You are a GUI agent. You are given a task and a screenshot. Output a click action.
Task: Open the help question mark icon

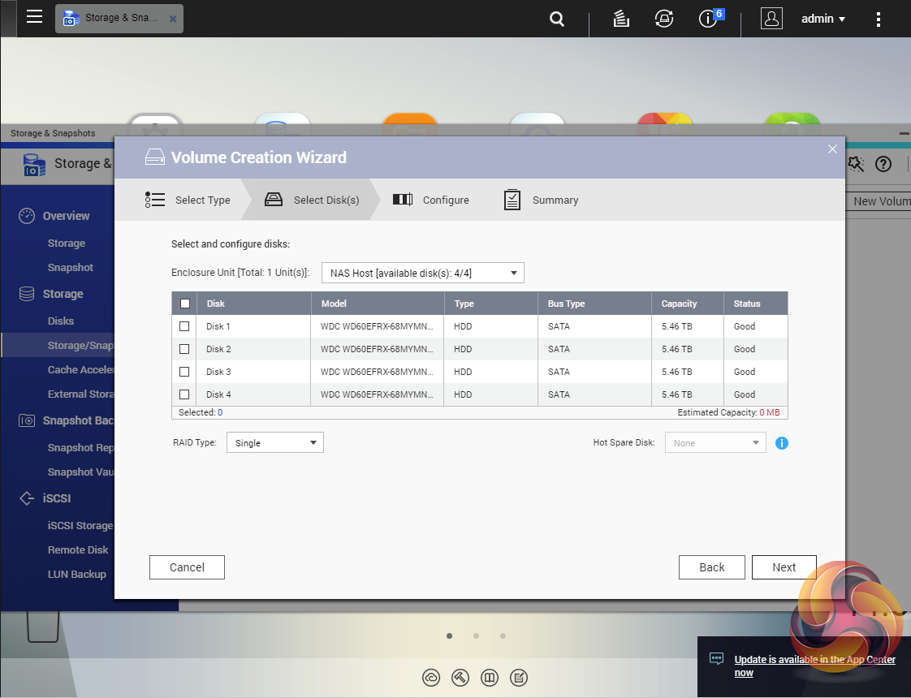883,164
